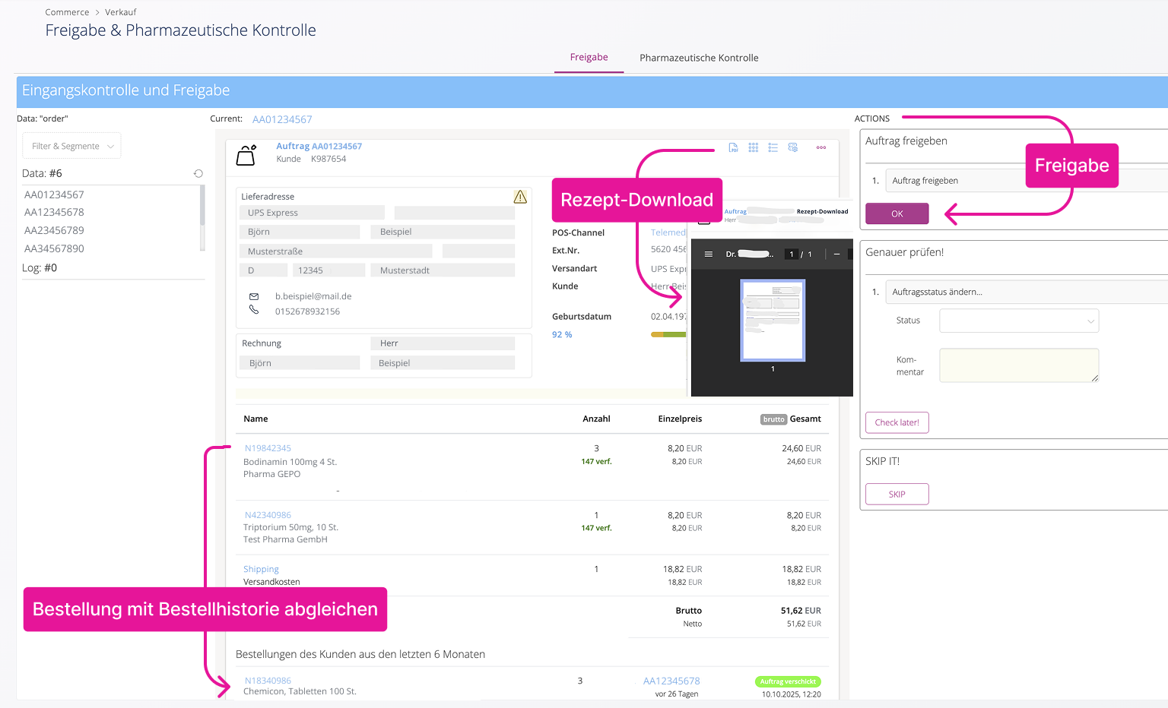Click the grid view icon in order header

[753, 147]
